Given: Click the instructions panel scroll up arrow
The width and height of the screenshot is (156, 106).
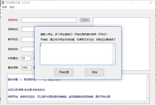Looking at the screenshot, I should [x=147, y=76].
